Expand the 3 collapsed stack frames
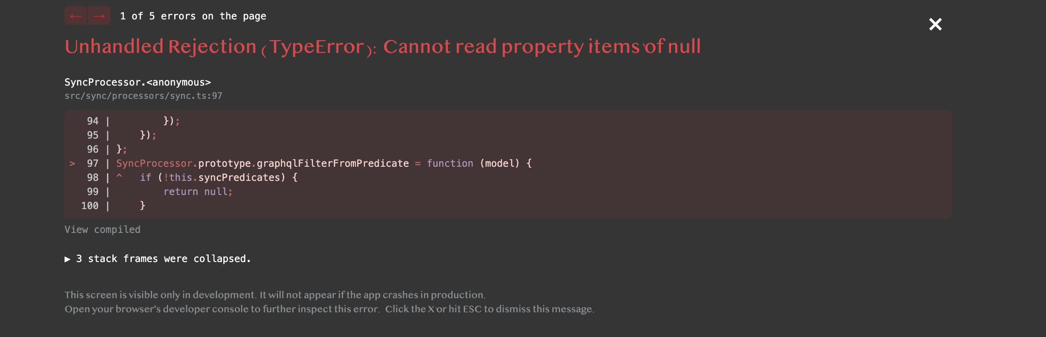This screenshot has width=1046, height=337. point(163,259)
